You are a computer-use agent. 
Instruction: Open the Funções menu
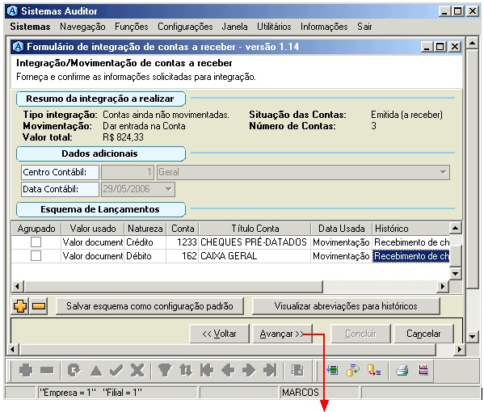131,27
